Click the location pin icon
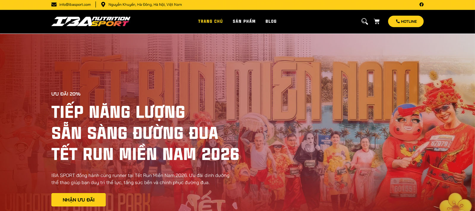The height and width of the screenshot is (211, 475). [x=103, y=4]
